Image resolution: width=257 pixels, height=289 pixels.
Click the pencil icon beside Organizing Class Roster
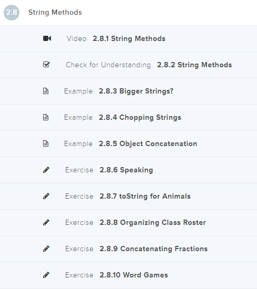pyautogui.click(x=46, y=222)
